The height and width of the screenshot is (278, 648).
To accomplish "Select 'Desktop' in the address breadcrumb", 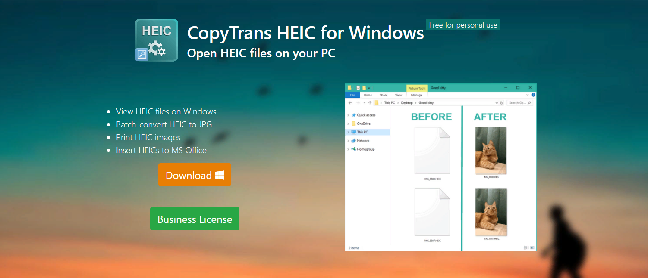I will tap(407, 103).
